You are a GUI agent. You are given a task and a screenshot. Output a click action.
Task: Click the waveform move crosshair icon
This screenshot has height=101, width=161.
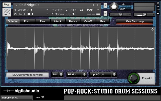(152, 29)
